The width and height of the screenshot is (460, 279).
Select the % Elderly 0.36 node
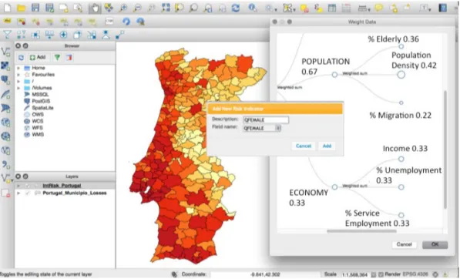point(401,46)
